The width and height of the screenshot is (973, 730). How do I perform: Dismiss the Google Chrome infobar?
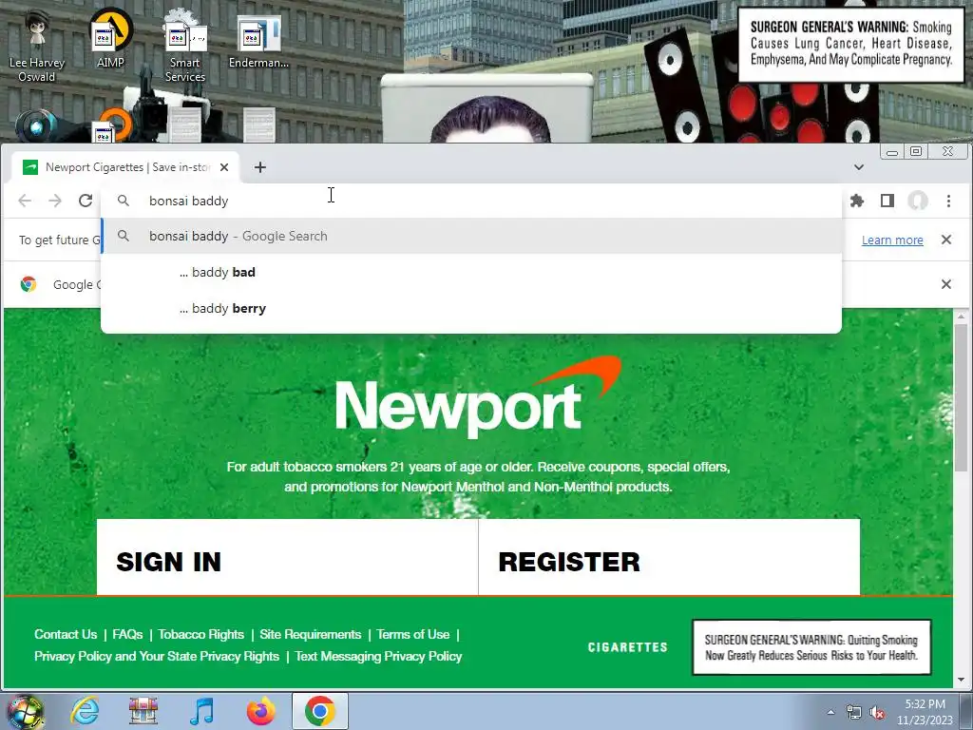coord(946,284)
